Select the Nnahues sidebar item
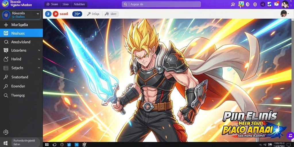The image size is (294, 147). (x=21, y=33)
